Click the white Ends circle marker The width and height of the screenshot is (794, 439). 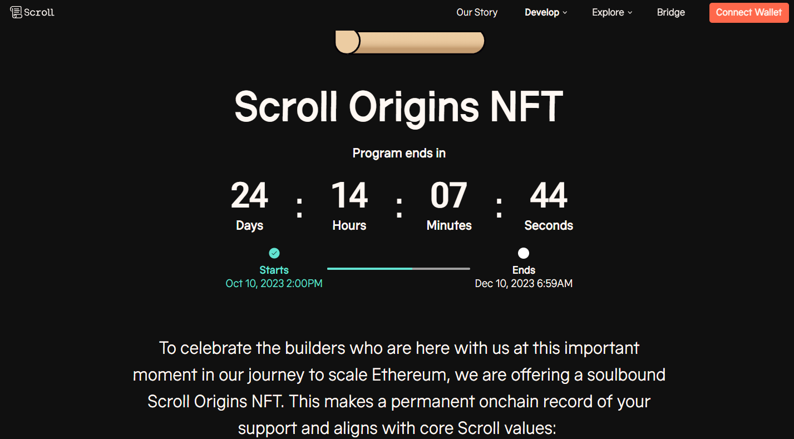tap(524, 253)
